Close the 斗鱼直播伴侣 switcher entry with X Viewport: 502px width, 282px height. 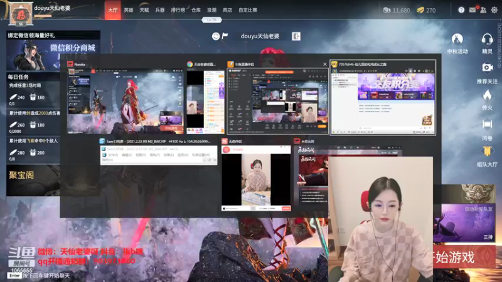(x=324, y=65)
